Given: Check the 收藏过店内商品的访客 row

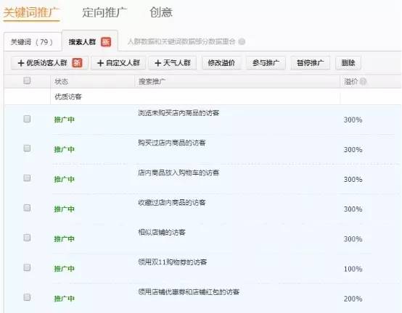Looking at the screenshot, I should click(x=27, y=208).
